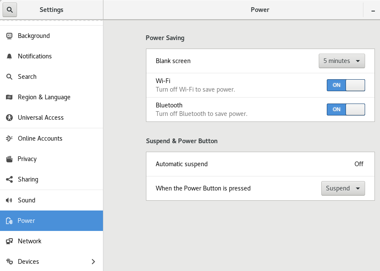This screenshot has height=271, width=380.
Task: Click the Power title in header bar
Action: [x=260, y=10]
